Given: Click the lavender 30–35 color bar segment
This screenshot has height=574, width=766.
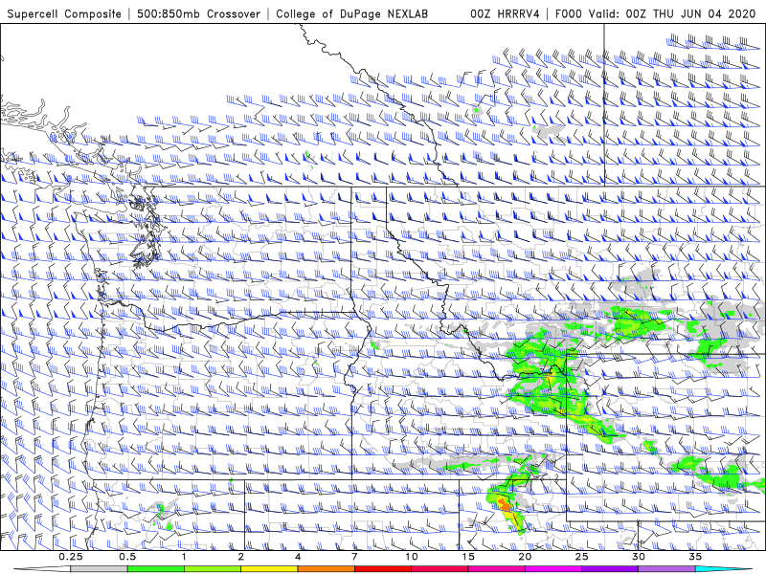Looking at the screenshot, I should pos(666,569).
